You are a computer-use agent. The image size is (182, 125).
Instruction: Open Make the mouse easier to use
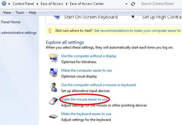(84, 99)
